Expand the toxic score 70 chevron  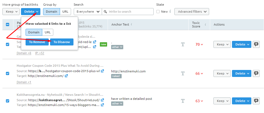[202, 45]
